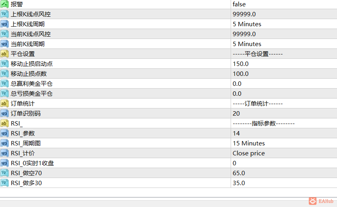Edit the 总赢利美金平仓 value 0.0
Image resolution: width=337 pixels, height=207 pixels.
284,83
